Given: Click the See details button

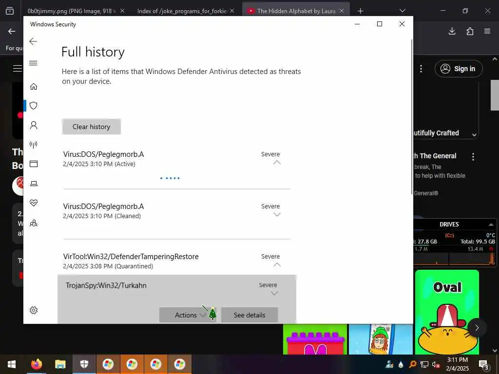Looking at the screenshot, I should 249,315.
